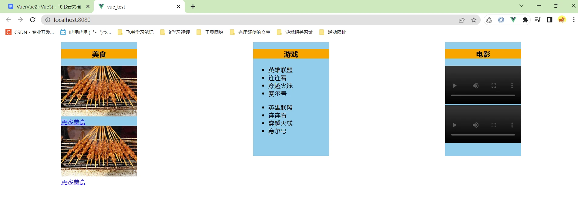
Task: Switch to the Vue(Vue2+Vue3) tab
Action: pyautogui.click(x=49, y=7)
